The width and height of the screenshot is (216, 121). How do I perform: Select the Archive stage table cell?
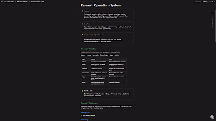(86, 83)
